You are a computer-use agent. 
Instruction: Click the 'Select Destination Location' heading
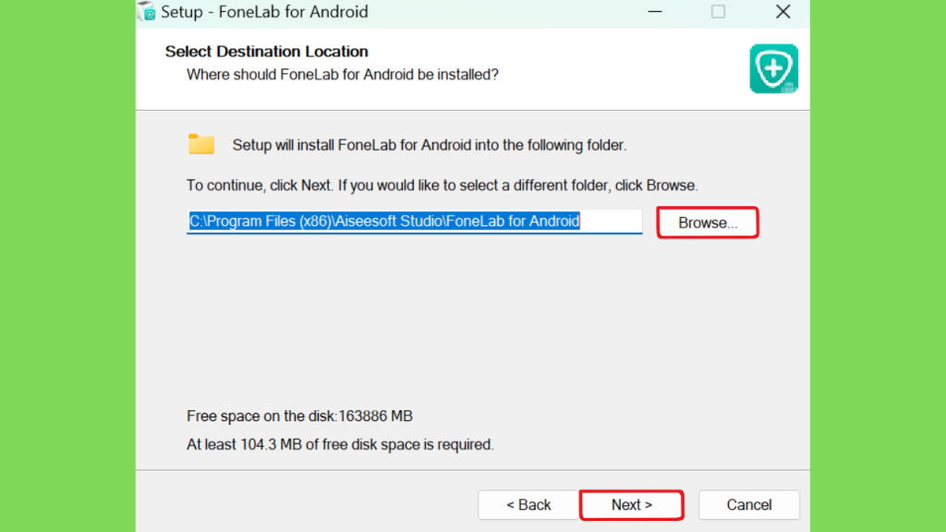coord(267,52)
